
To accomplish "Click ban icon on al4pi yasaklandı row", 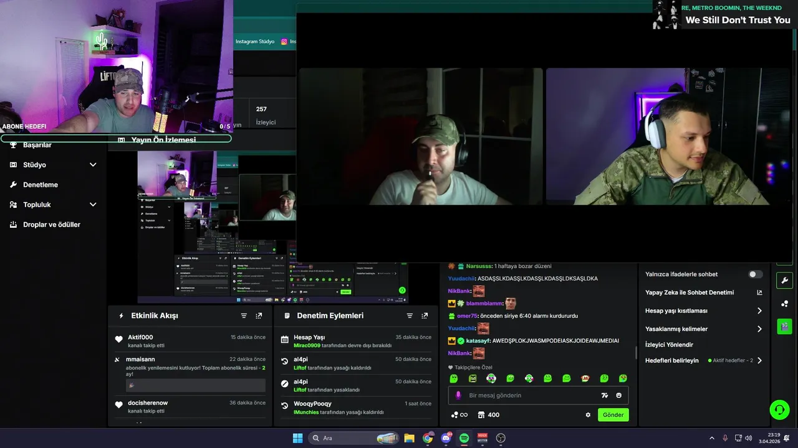I will [285, 384].
